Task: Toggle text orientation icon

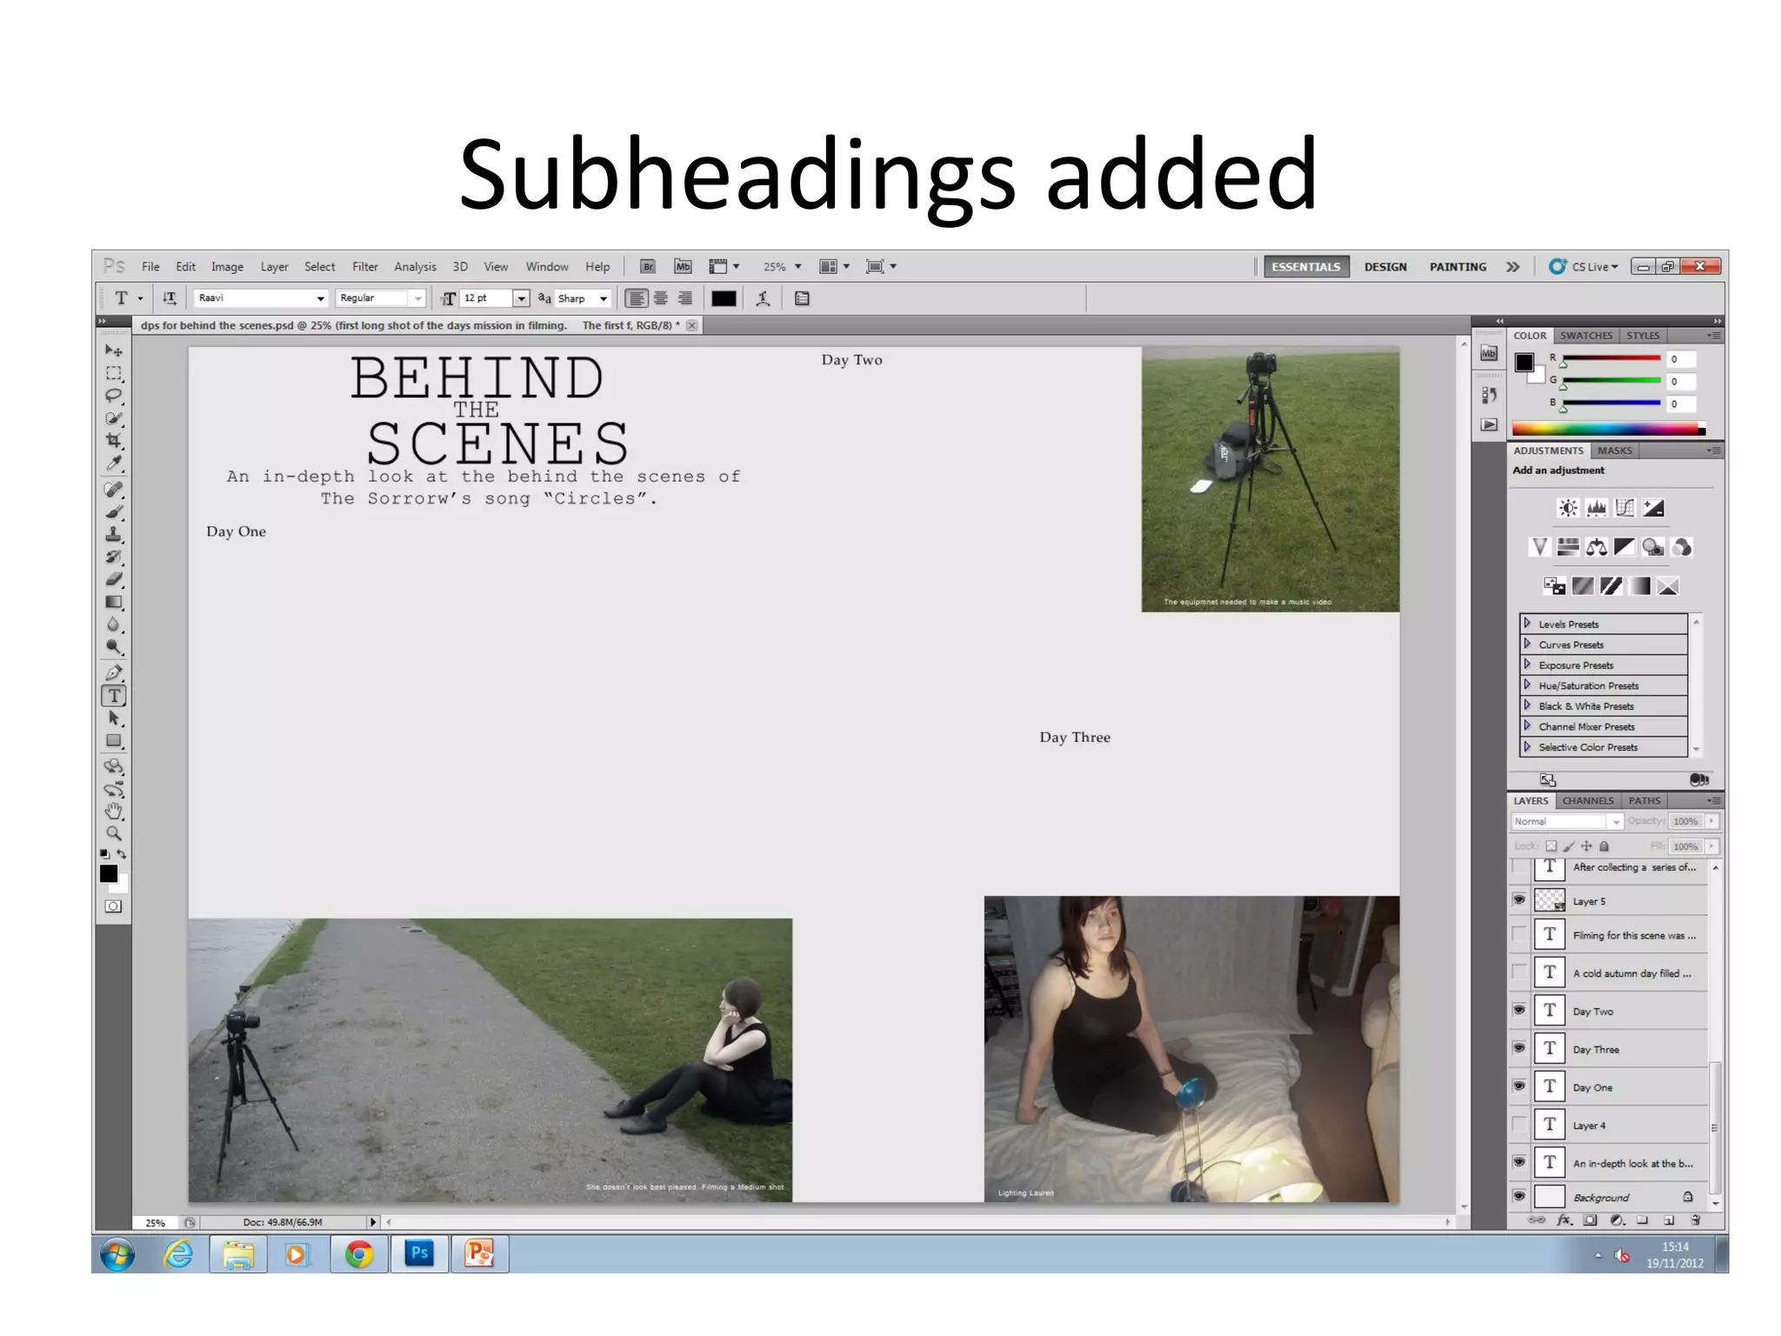Action: tap(170, 298)
